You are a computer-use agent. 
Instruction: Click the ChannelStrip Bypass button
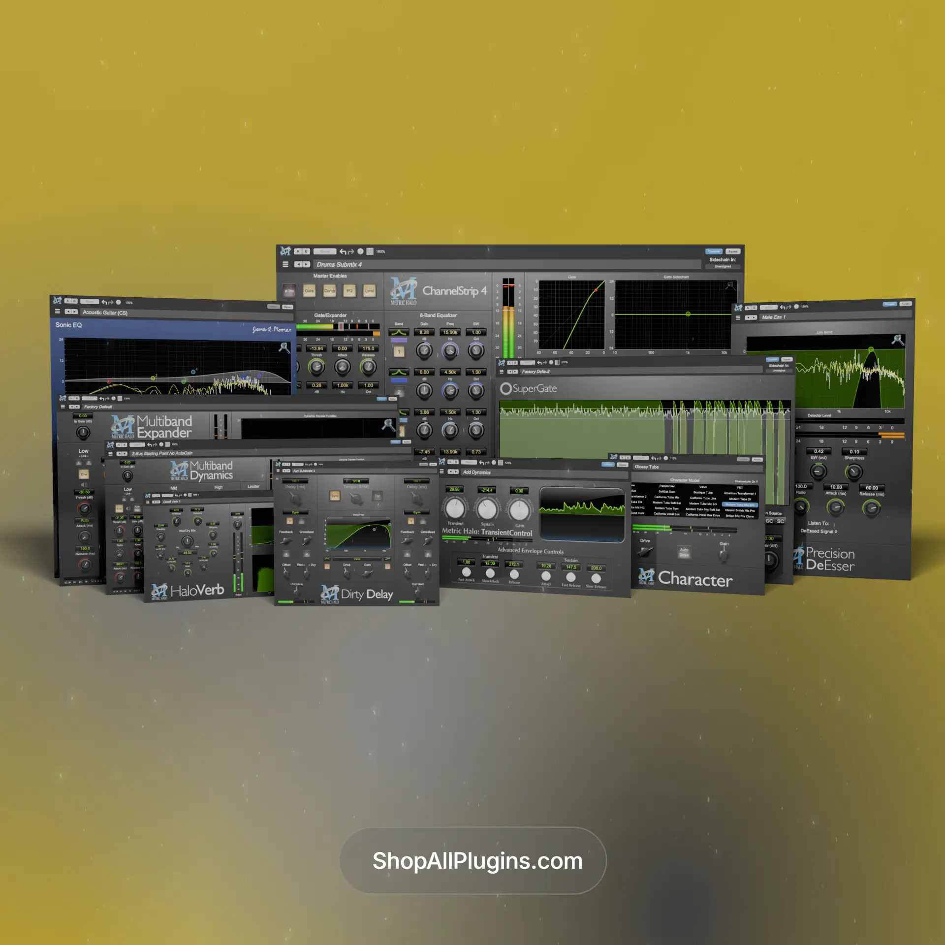point(733,252)
